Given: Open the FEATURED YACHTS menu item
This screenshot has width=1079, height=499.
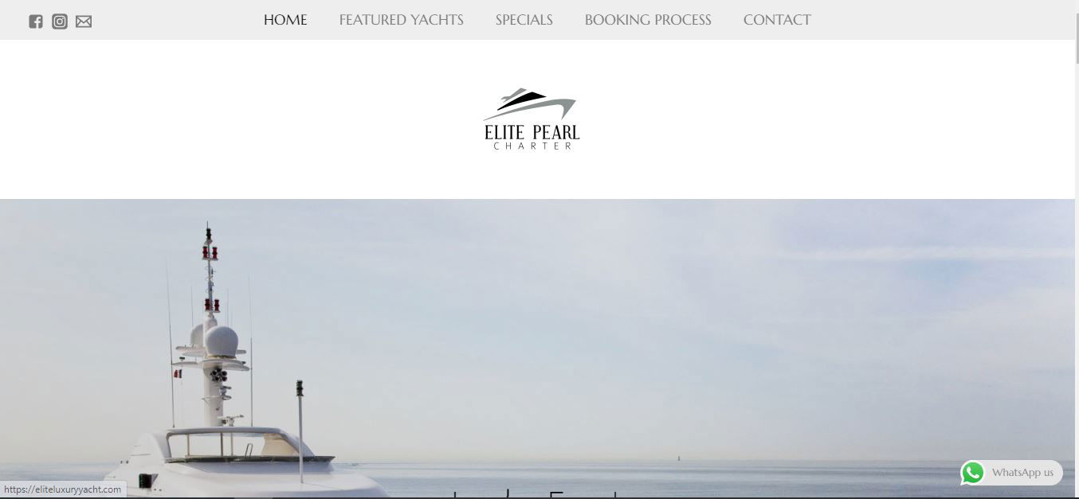Looking at the screenshot, I should (x=401, y=20).
